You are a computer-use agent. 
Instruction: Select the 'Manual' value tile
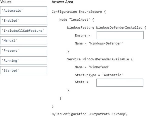(x=23, y=40)
